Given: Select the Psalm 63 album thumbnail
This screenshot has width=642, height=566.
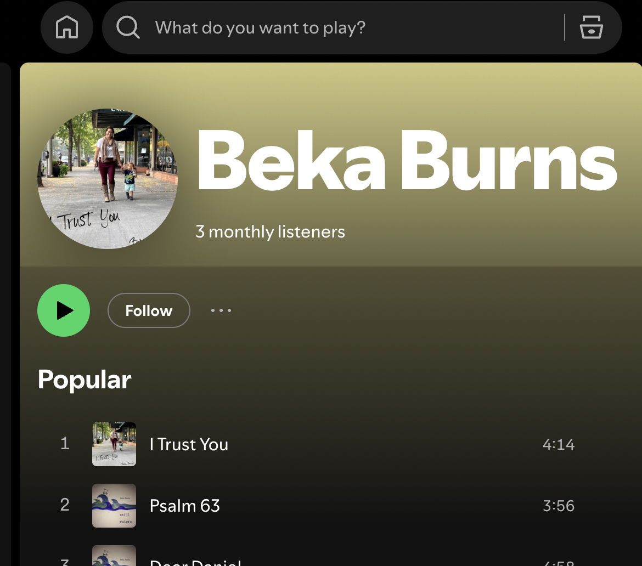Looking at the screenshot, I should pyautogui.click(x=114, y=506).
